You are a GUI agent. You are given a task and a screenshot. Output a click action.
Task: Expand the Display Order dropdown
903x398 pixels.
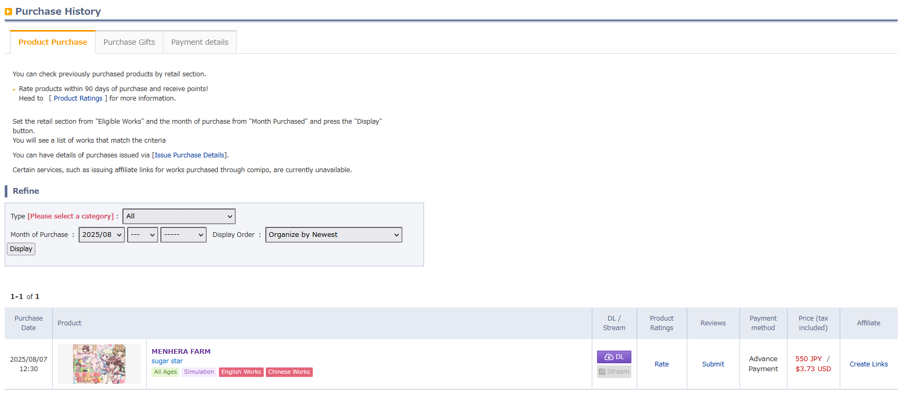coord(333,235)
